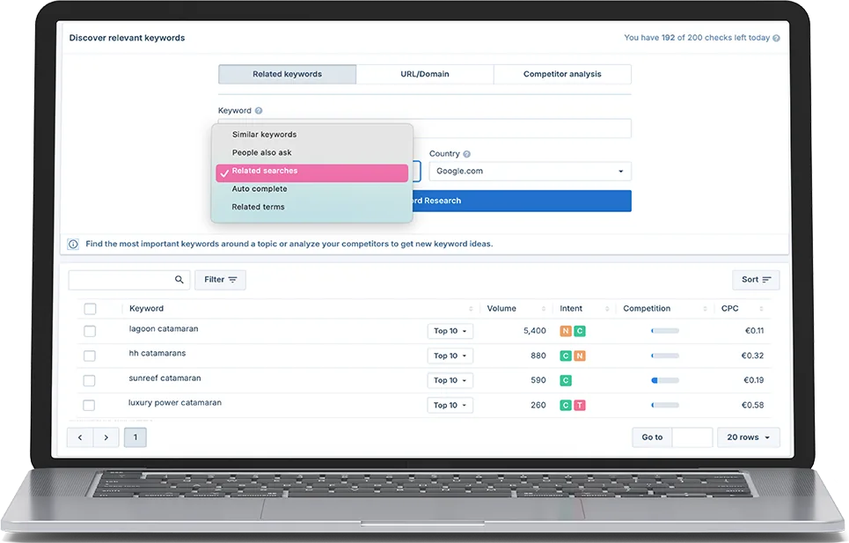Click the C intent badge for sunreef catamaran
The height and width of the screenshot is (543, 849).
tap(566, 380)
